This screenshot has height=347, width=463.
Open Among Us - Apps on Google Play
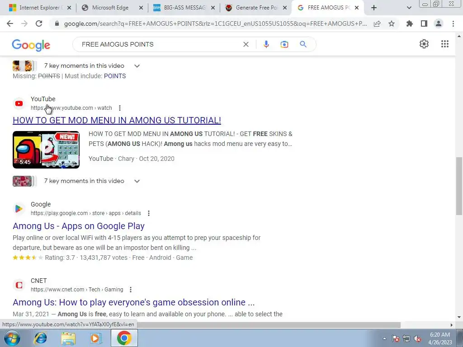[79, 226]
